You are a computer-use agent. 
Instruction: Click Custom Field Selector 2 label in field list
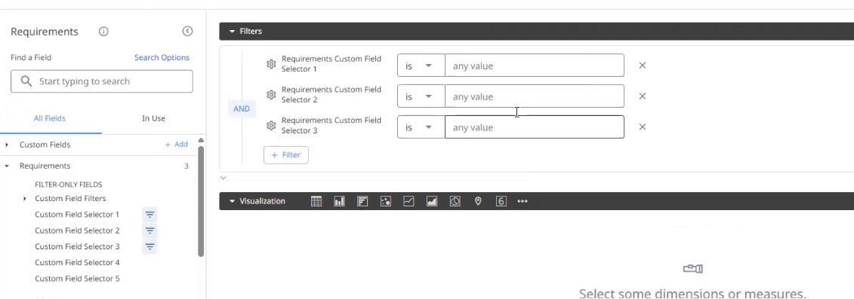point(77,230)
